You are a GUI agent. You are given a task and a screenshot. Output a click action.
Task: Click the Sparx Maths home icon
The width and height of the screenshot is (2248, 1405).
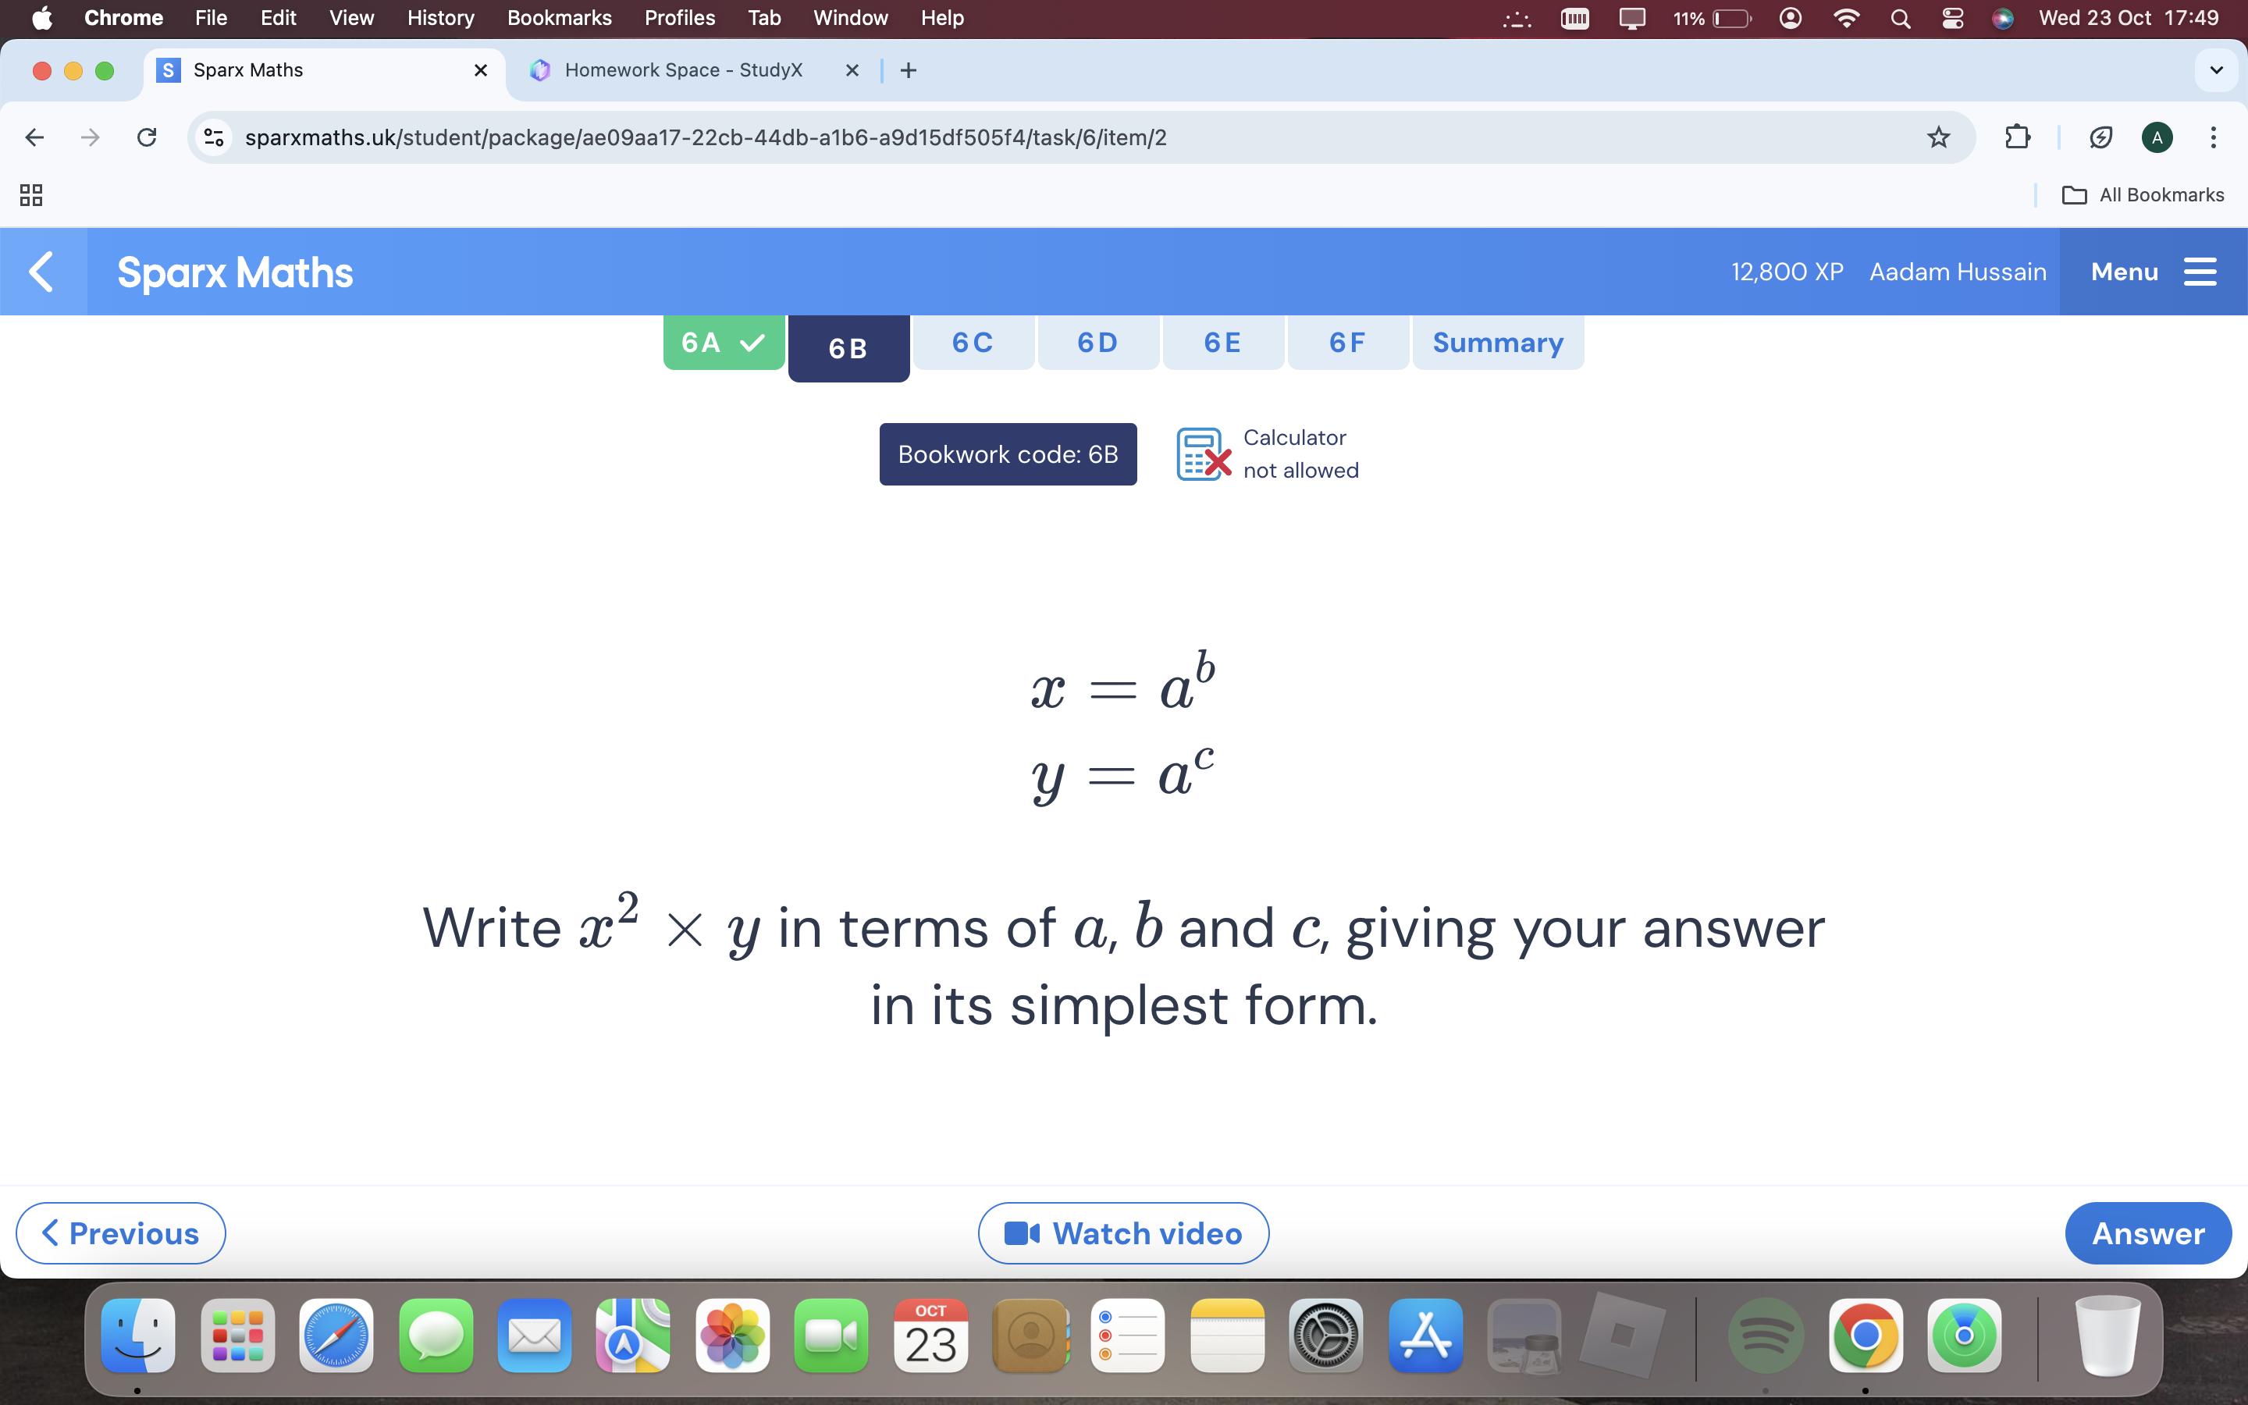point(233,272)
